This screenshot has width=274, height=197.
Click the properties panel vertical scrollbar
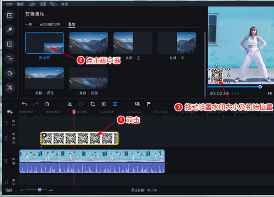(x=205, y=65)
